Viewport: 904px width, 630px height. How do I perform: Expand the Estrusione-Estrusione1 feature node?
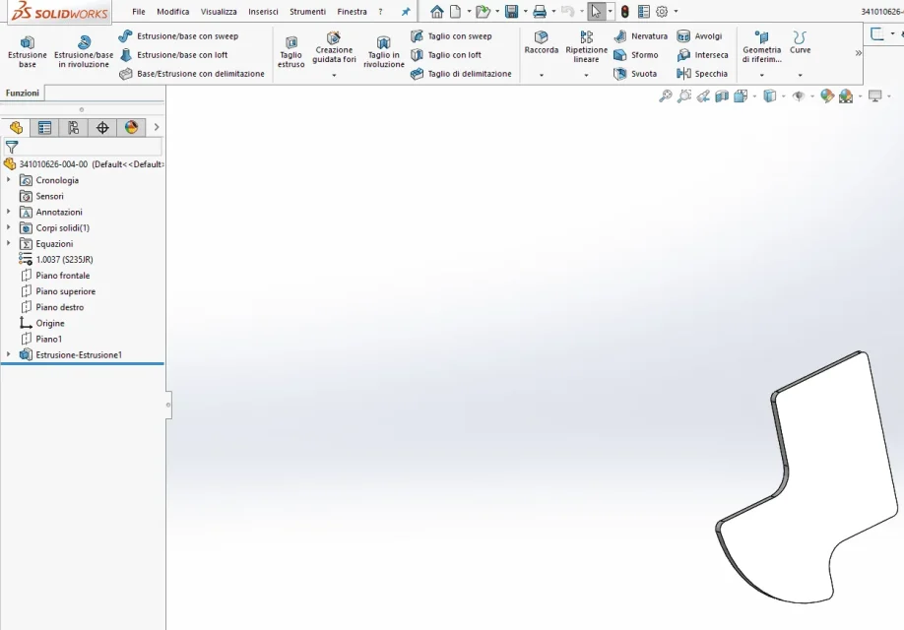coord(8,354)
